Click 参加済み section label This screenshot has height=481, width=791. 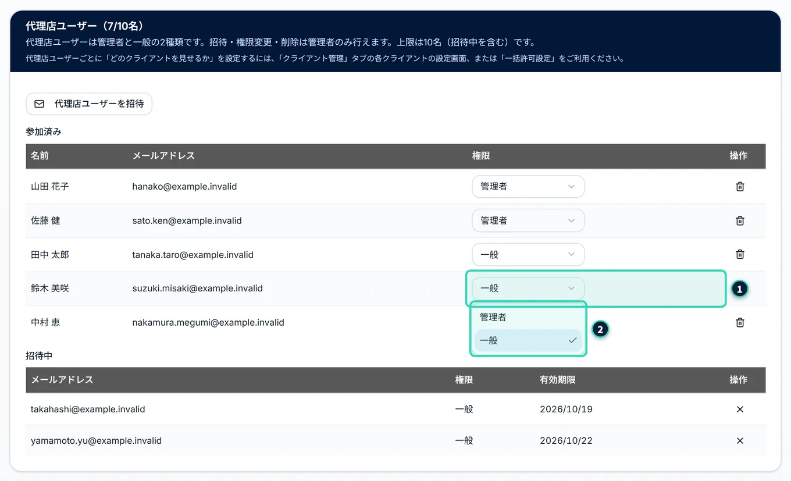pyautogui.click(x=44, y=132)
